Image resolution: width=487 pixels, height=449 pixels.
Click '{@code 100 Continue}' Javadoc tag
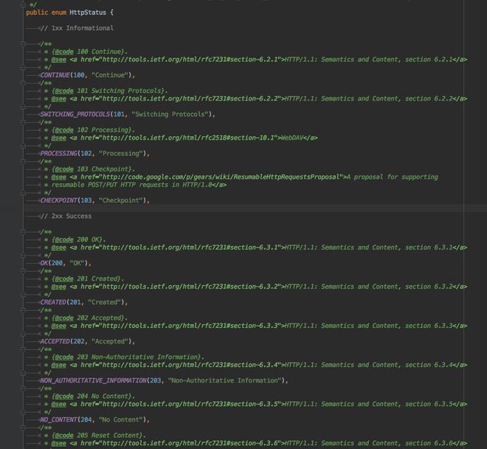coord(88,52)
